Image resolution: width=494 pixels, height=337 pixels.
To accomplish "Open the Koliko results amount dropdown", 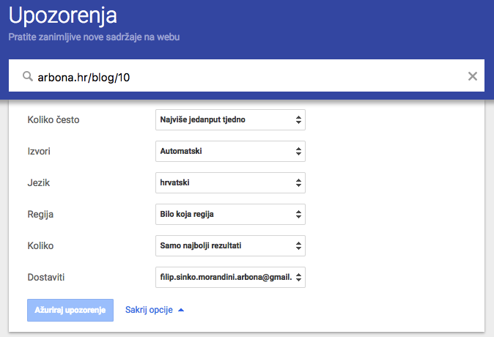I will coord(230,245).
